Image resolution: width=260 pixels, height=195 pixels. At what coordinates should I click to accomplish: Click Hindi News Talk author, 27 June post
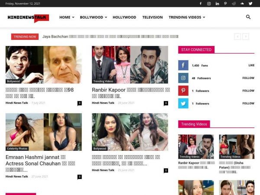(17, 176)
